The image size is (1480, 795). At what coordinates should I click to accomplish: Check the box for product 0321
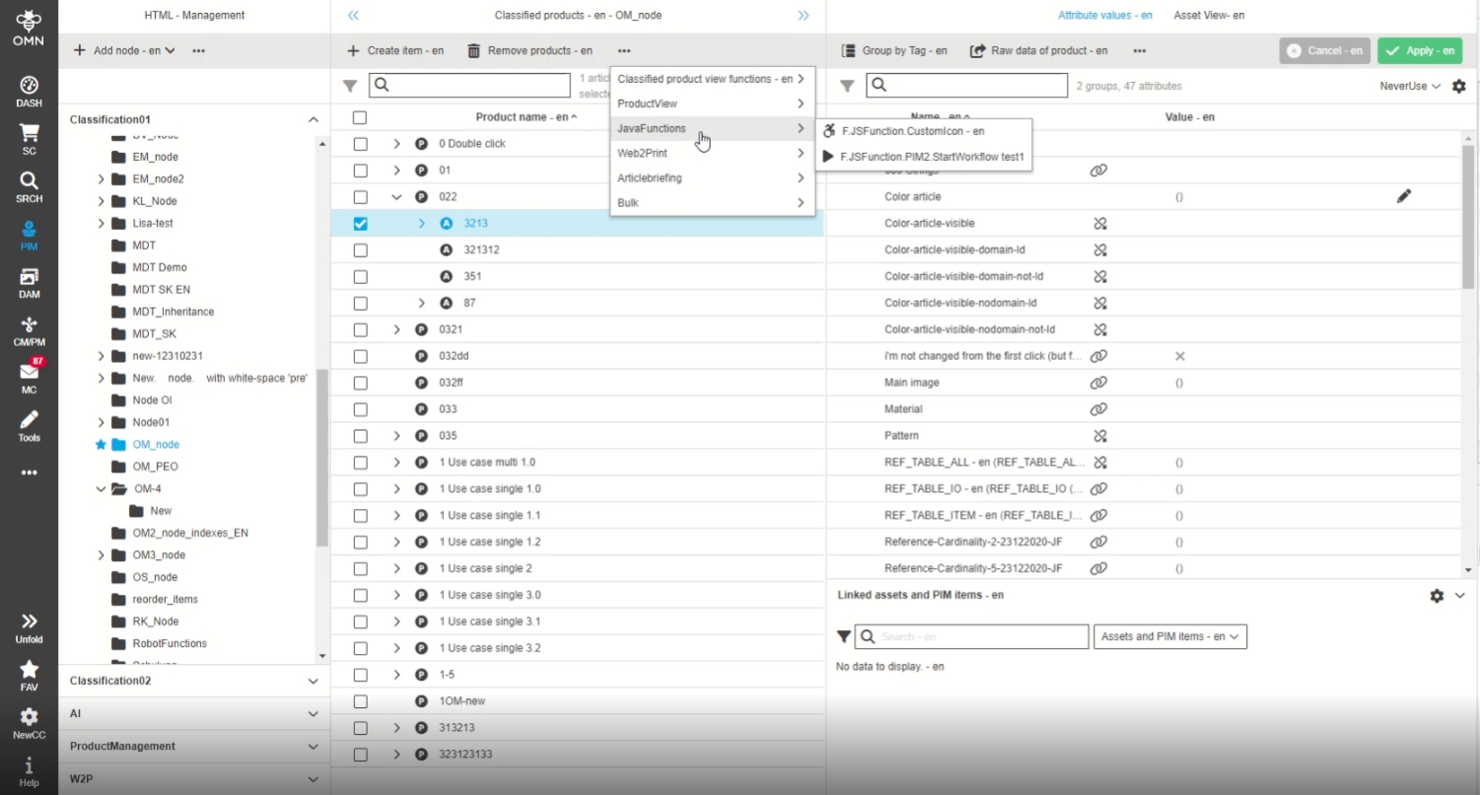tap(360, 329)
